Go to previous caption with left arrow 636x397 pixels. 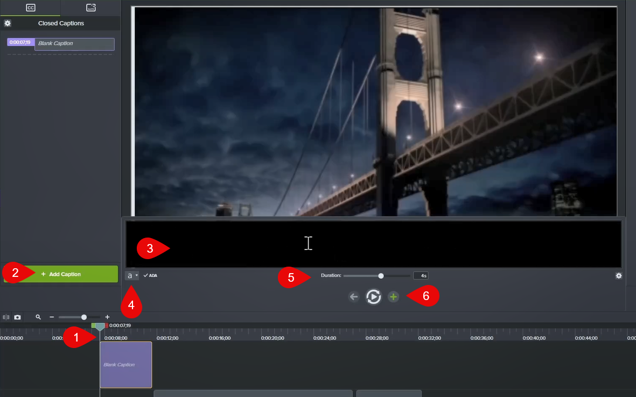coord(353,297)
